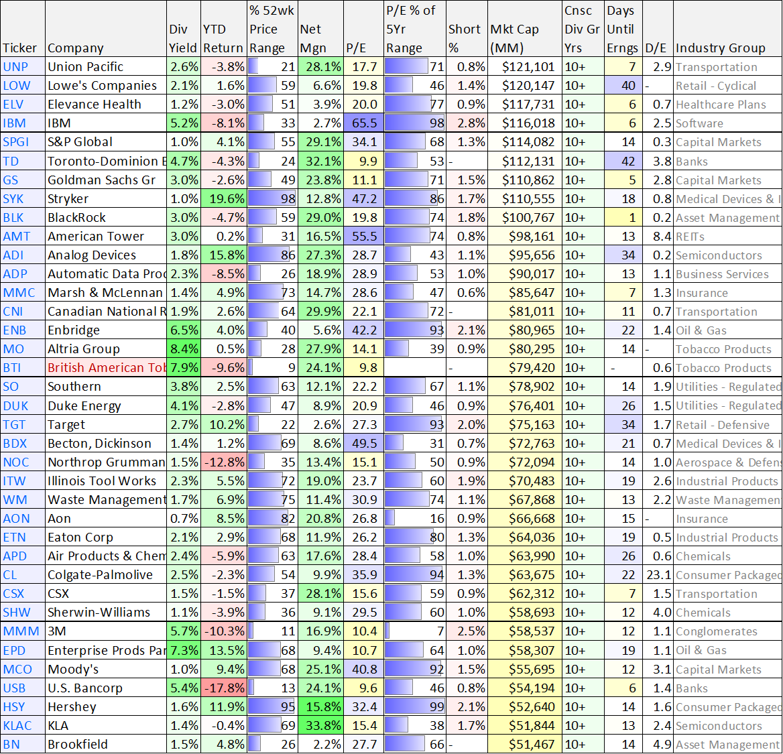Select Sherwin-Williams' 4.0 D/E cell
783x754 pixels.
click(658, 612)
